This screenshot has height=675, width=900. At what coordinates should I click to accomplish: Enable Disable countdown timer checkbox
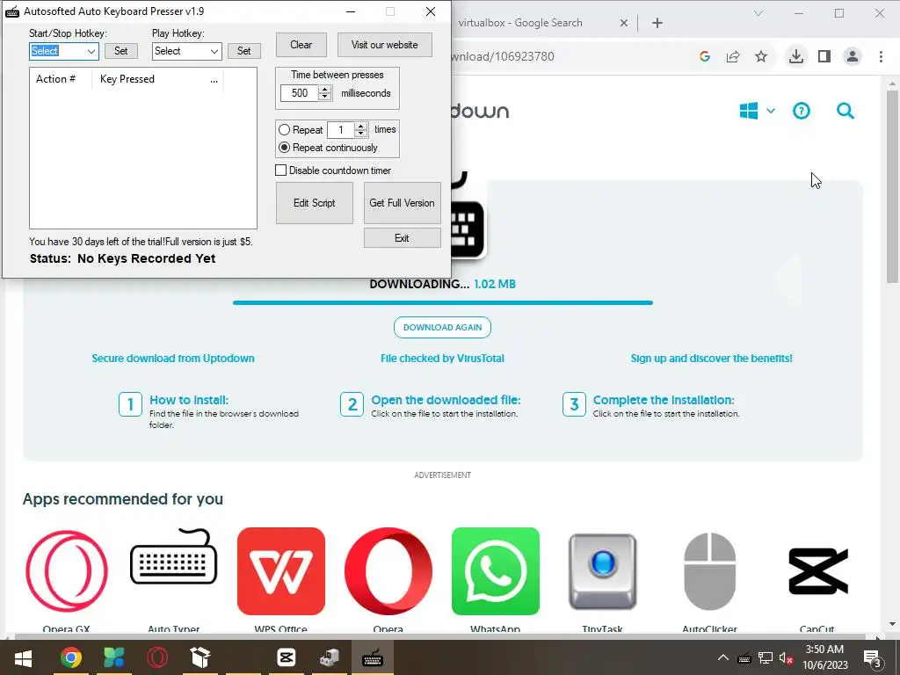click(280, 171)
